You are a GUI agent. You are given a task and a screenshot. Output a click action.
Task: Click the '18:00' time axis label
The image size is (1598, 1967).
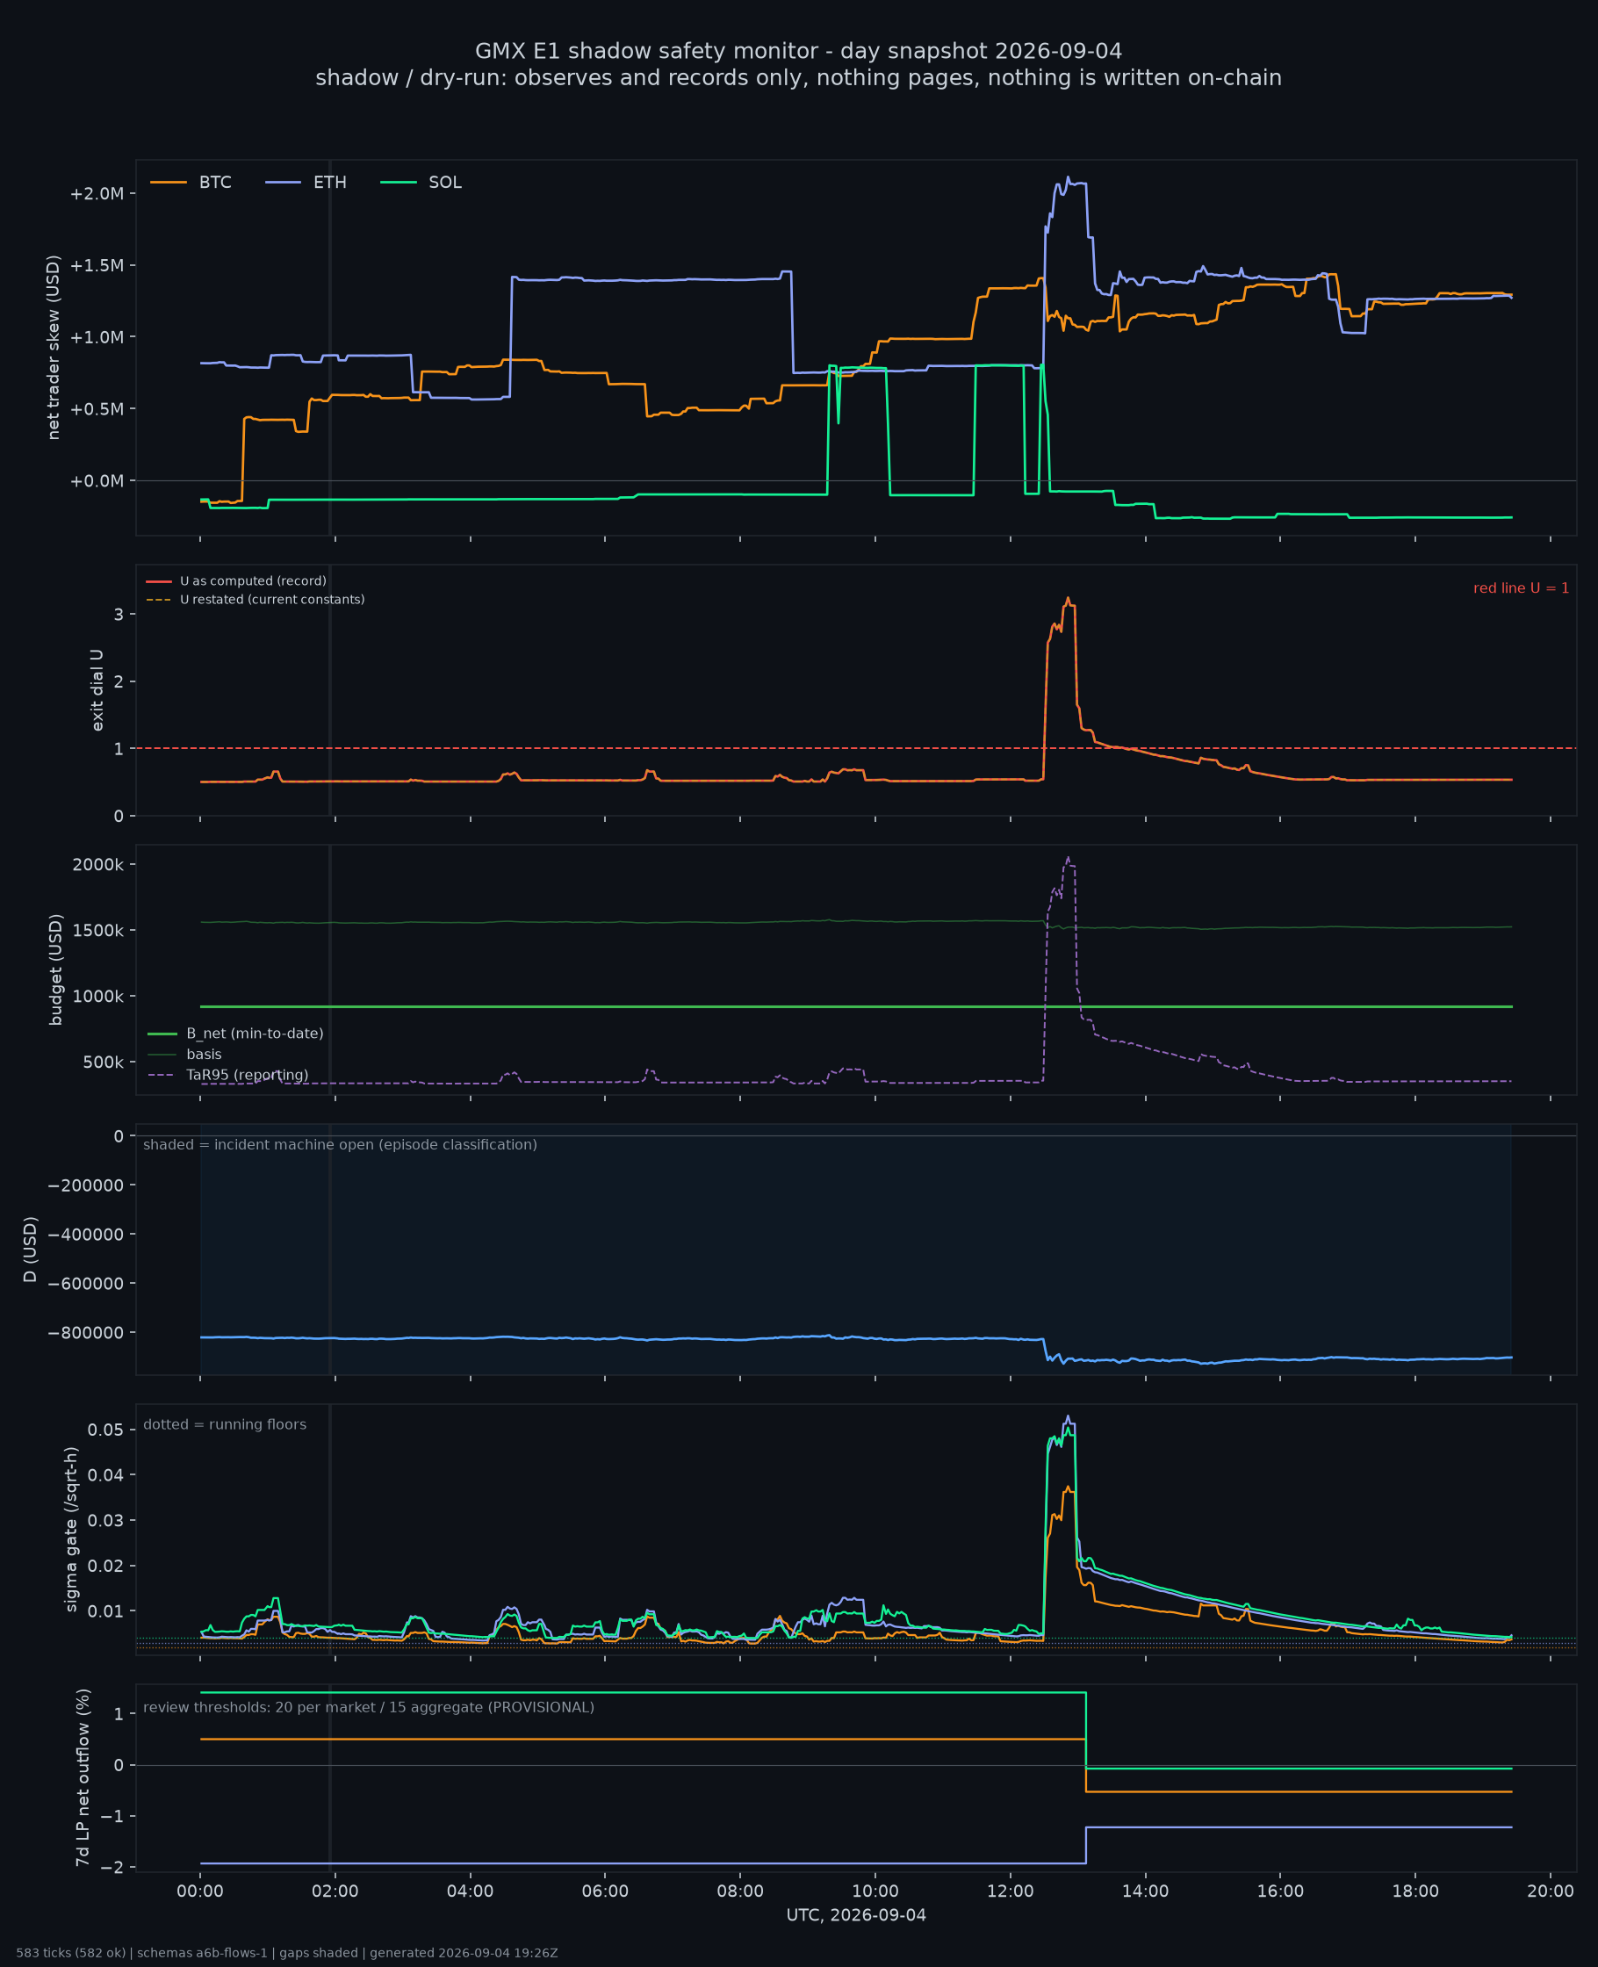pos(1414,1891)
